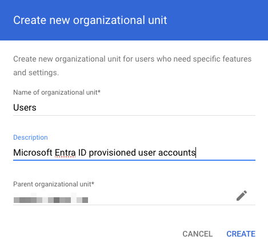
Task: Click the misspelled-underlined word 'Entra'
Action: point(65,153)
